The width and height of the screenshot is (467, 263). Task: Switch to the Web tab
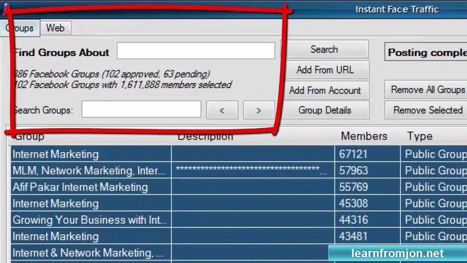(x=55, y=28)
